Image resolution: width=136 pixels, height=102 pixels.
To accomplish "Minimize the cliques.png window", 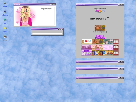I will tap(51, 4).
